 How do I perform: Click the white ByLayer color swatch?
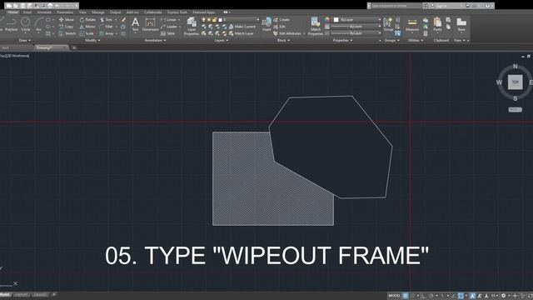point(336,20)
